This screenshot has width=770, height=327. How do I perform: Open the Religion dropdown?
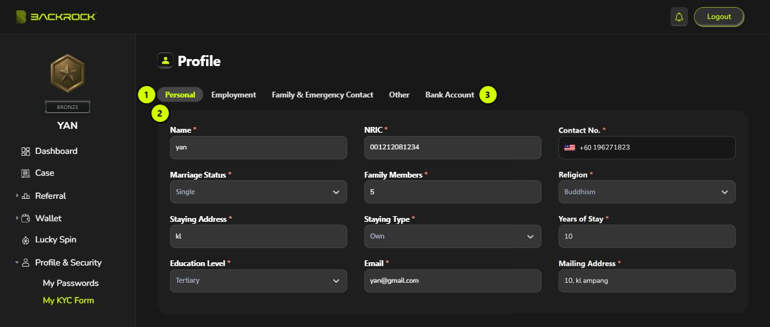pos(647,192)
